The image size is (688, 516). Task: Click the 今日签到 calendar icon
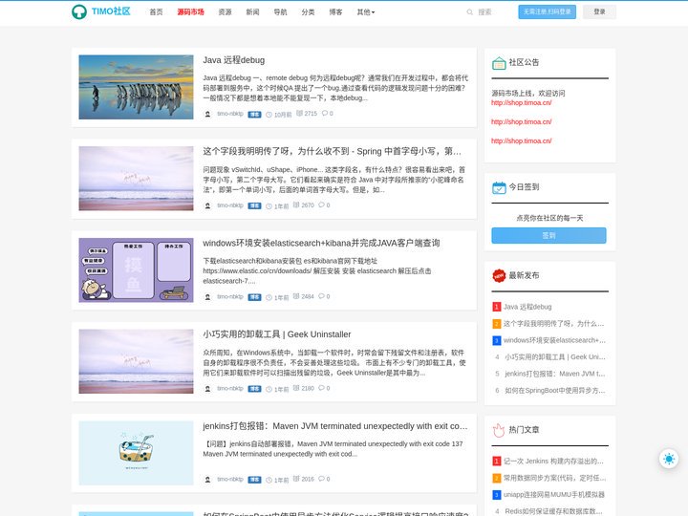pyautogui.click(x=499, y=188)
